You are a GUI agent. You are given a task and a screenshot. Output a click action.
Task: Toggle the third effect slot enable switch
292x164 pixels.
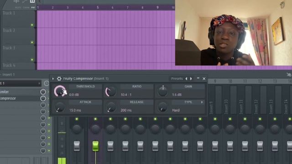(43, 105)
